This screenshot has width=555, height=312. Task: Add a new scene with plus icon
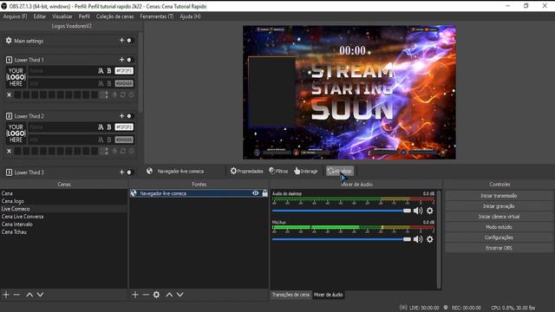coord(6,295)
